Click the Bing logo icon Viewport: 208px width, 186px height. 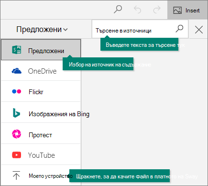[x=16, y=113]
